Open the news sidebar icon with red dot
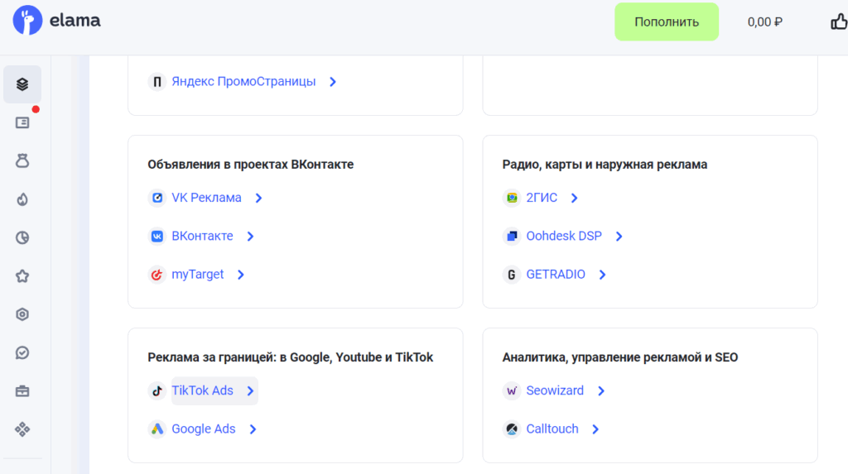848x474 pixels. click(22, 122)
